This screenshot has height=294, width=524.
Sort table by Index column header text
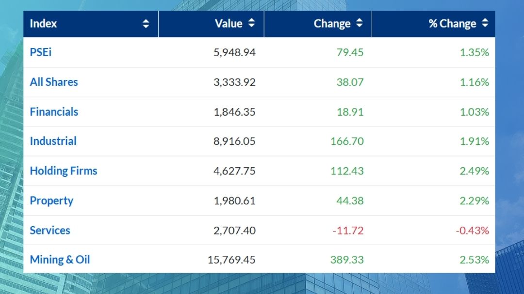tap(43, 24)
